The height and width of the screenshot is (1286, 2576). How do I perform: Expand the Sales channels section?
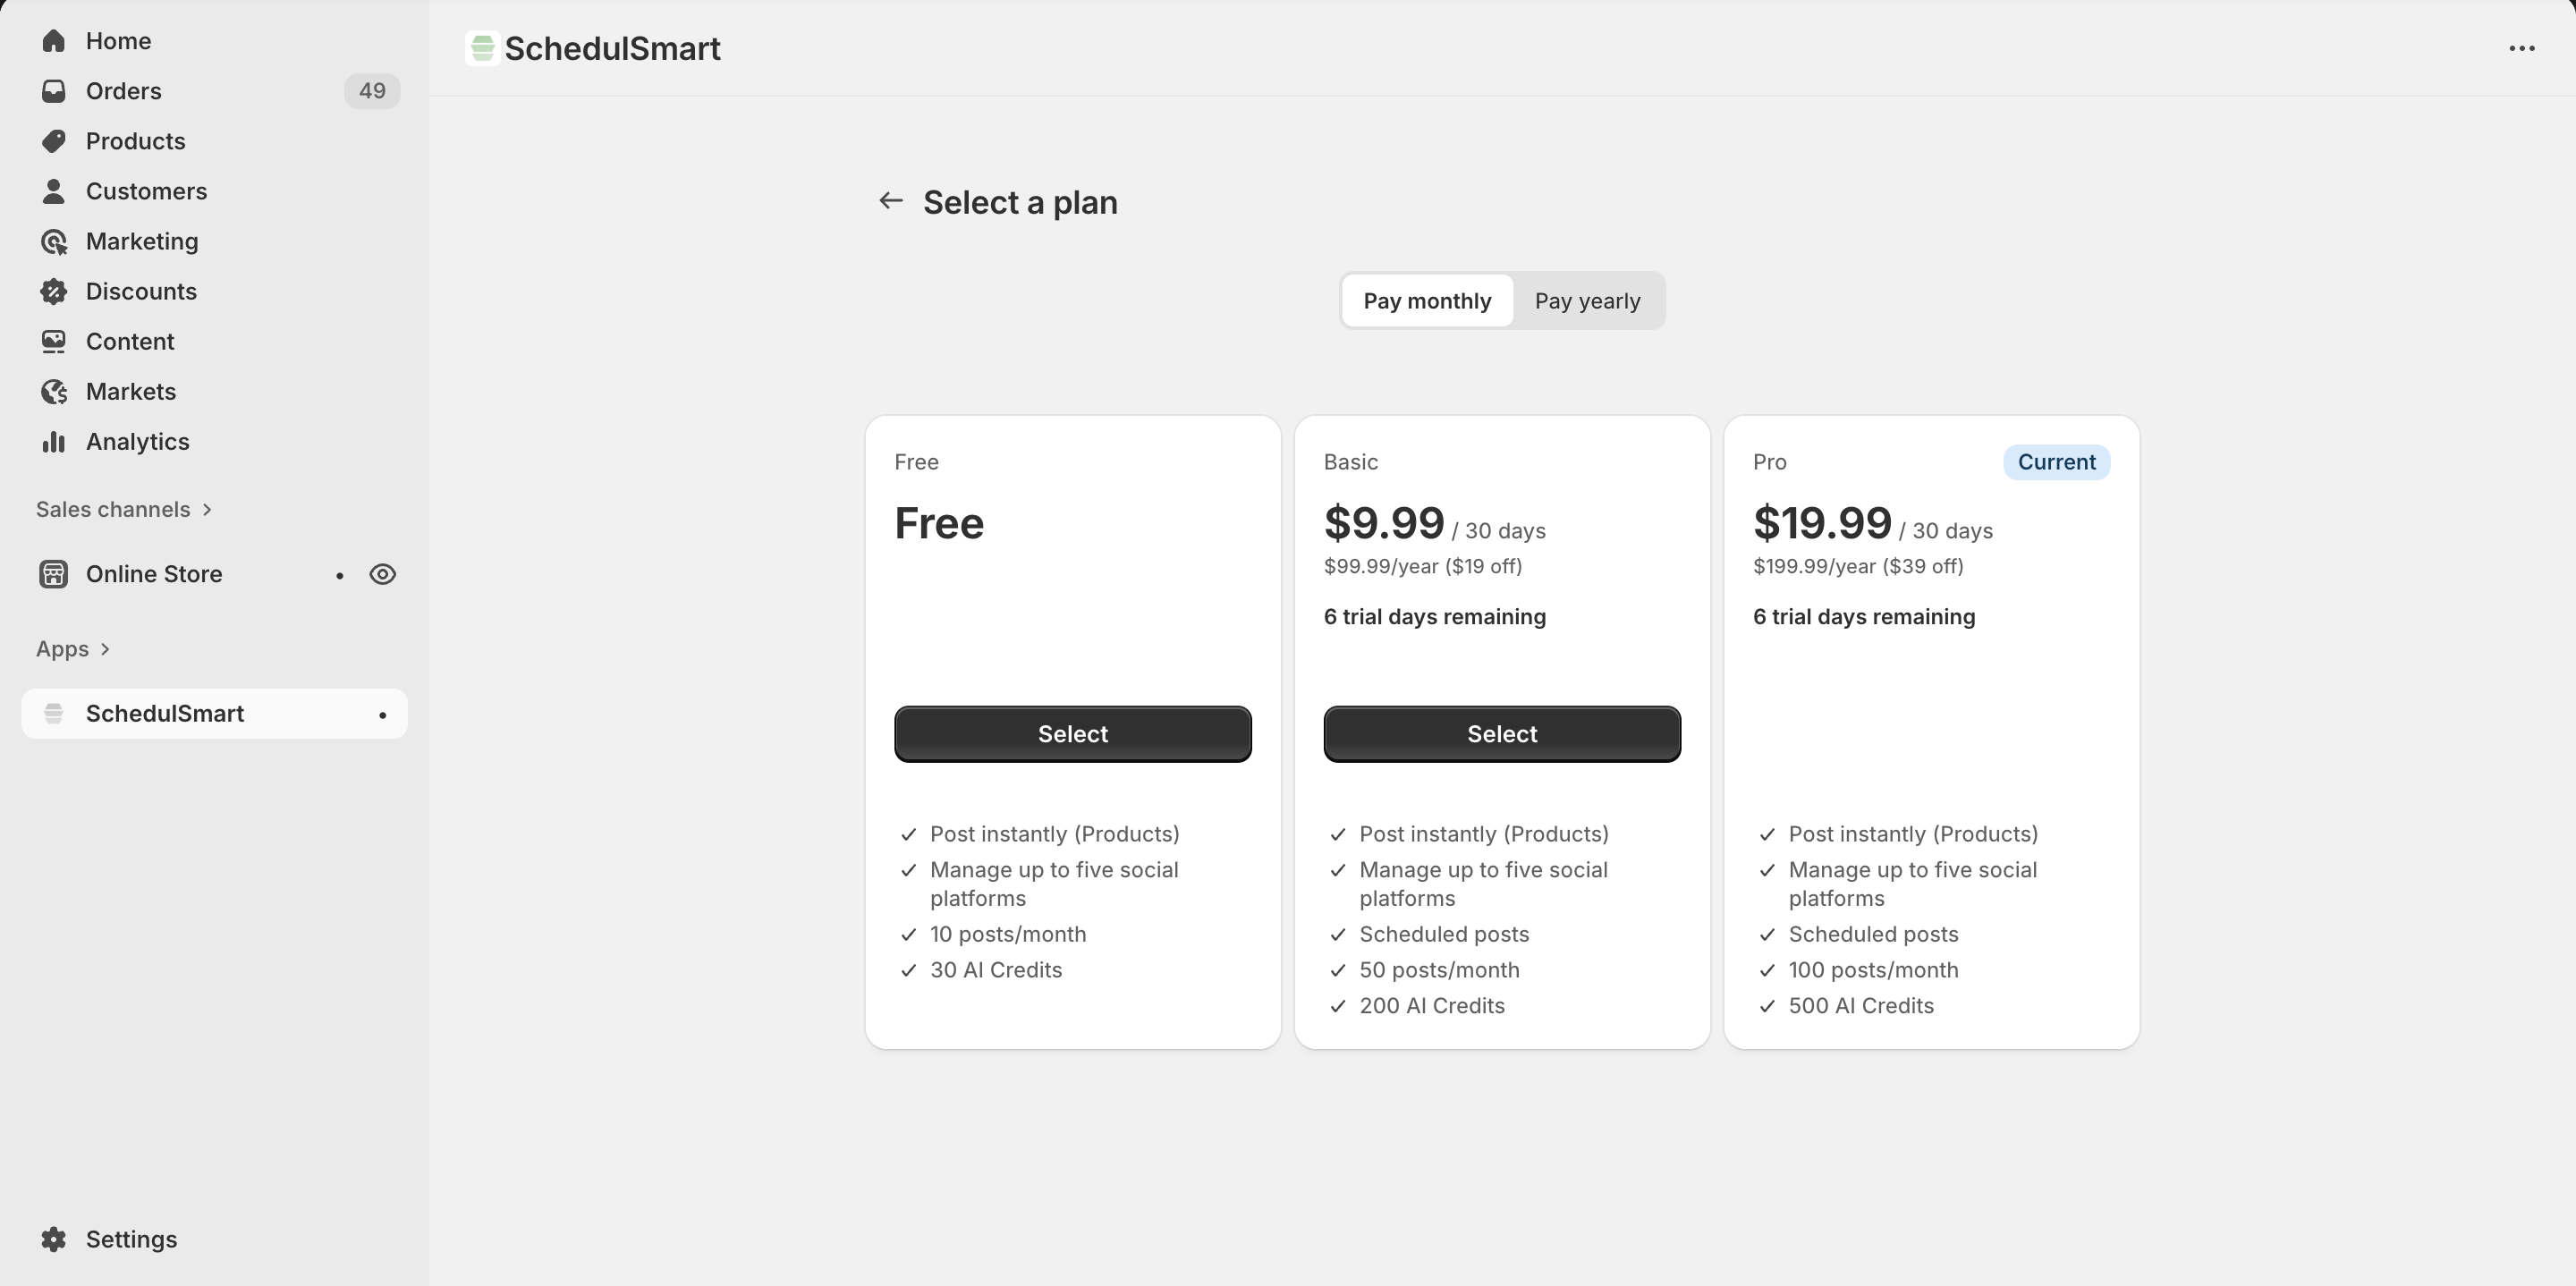pyautogui.click(x=207, y=509)
